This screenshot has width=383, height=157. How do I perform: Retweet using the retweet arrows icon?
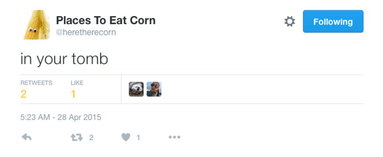(x=76, y=137)
